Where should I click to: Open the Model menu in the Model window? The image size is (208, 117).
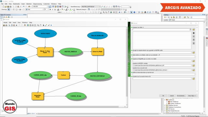(x=5, y=22)
